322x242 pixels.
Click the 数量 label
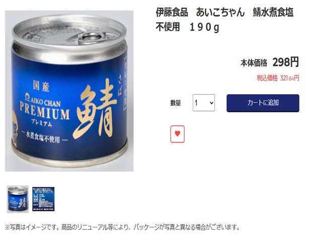(176, 103)
